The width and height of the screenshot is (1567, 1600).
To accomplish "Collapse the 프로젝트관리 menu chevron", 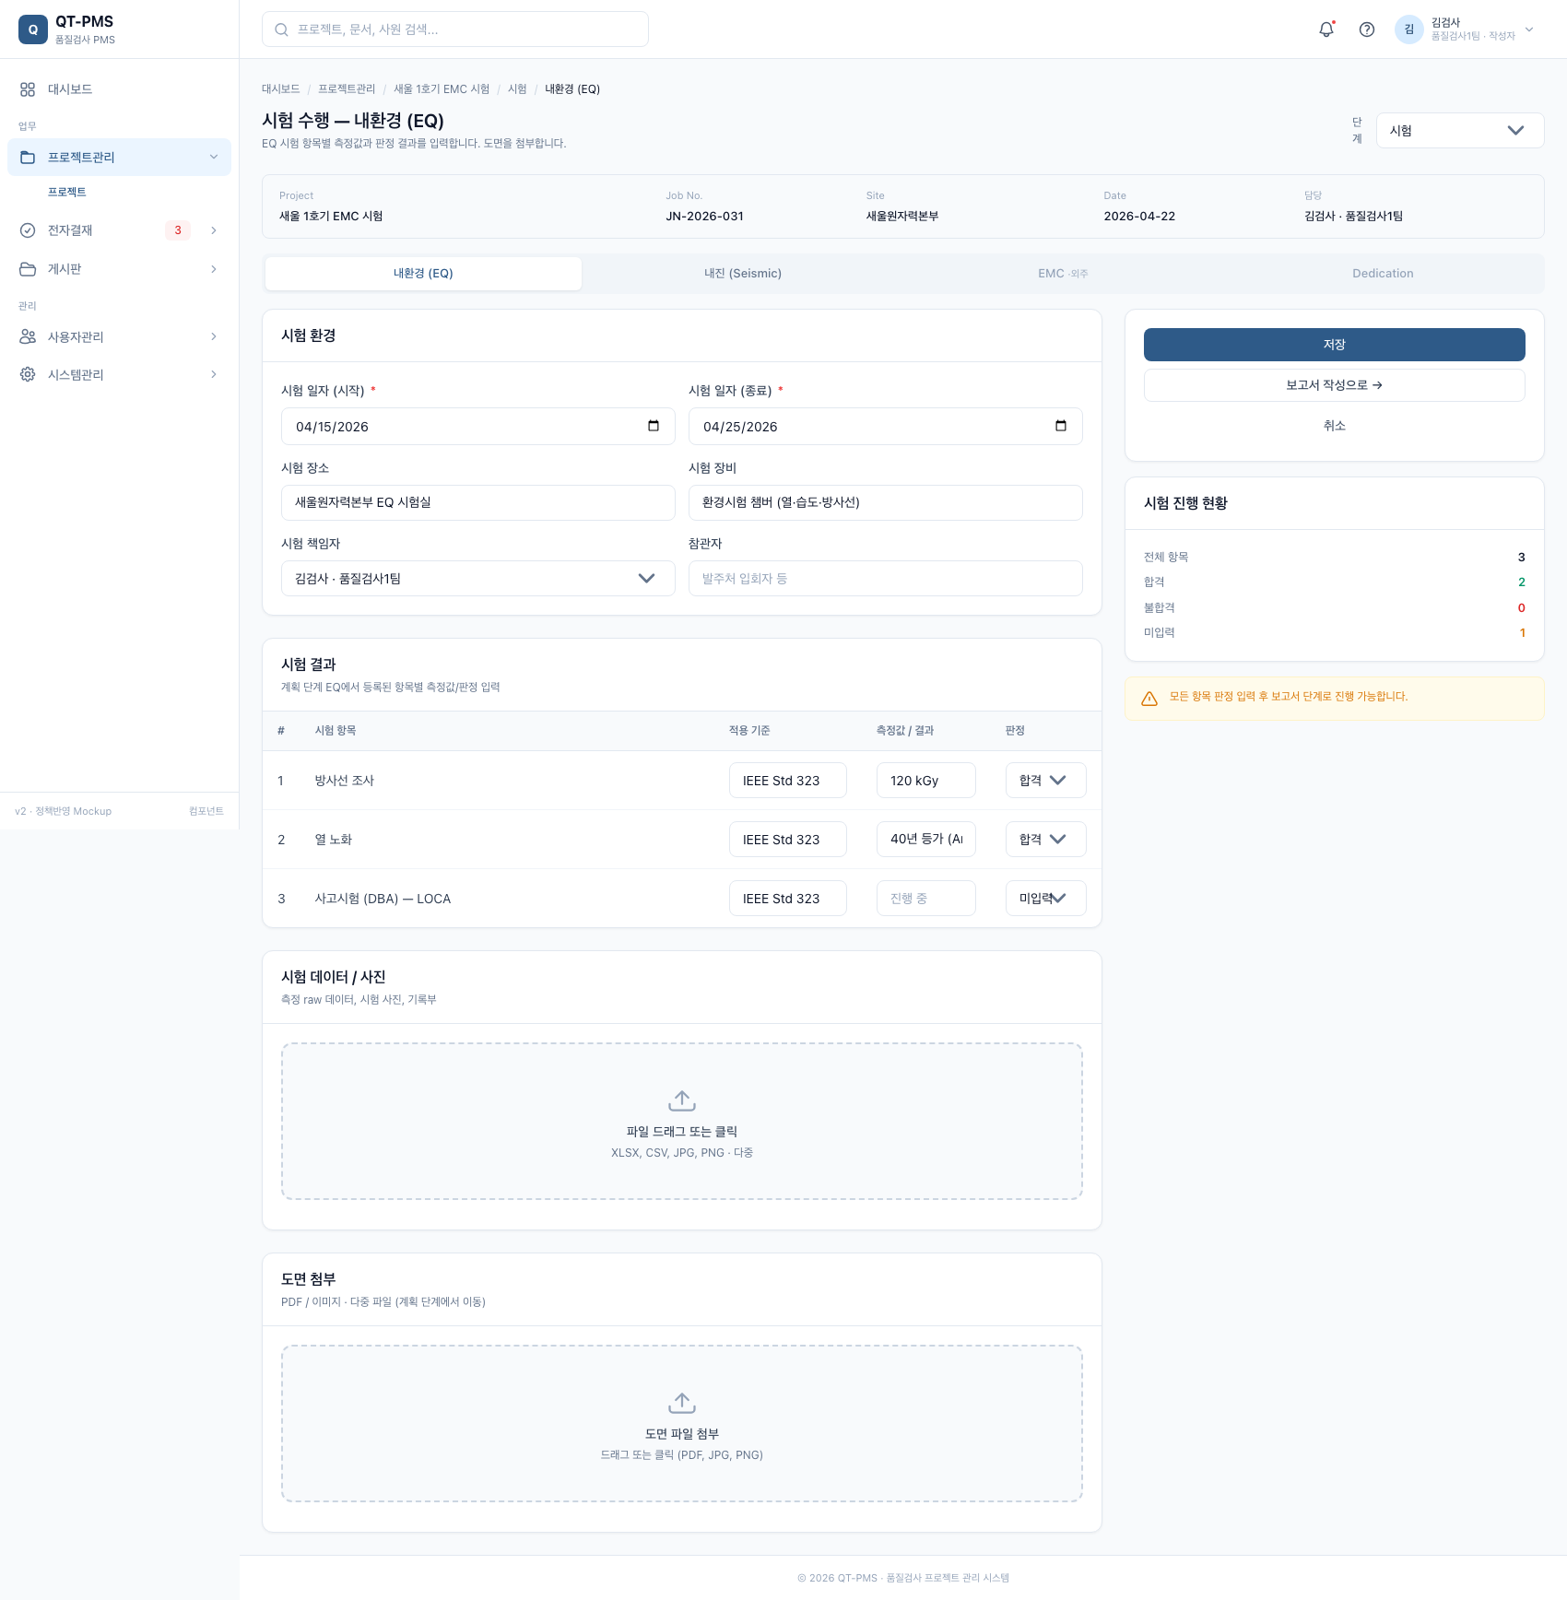I will [214, 158].
